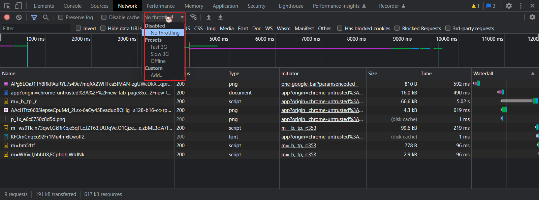
Task: Toggle the network filter funnel icon
Action: click(x=34, y=17)
